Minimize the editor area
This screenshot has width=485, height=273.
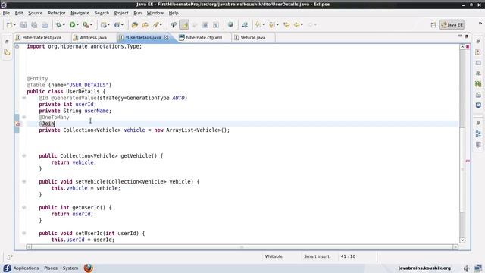(x=460, y=36)
